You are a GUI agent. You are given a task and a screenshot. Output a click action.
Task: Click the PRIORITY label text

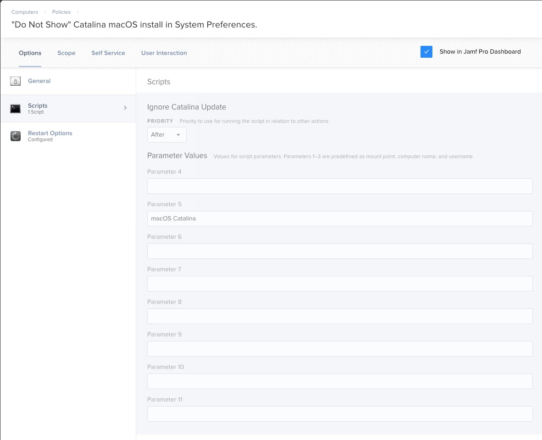(160, 121)
